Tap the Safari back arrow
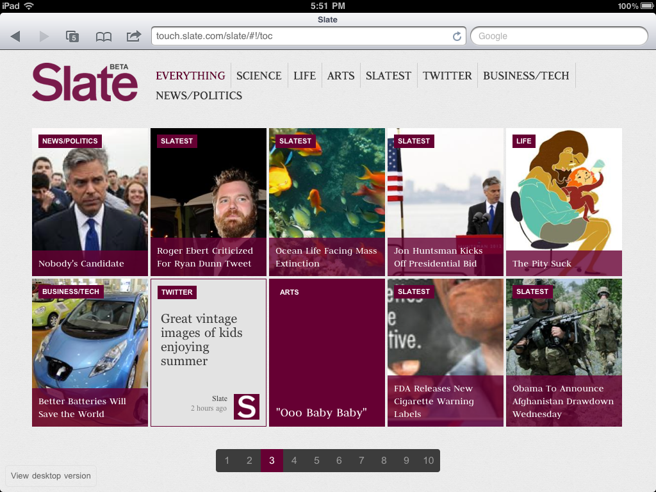This screenshot has height=492, width=656. click(16, 37)
